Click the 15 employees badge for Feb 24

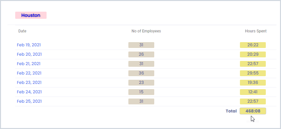[x=141, y=92]
